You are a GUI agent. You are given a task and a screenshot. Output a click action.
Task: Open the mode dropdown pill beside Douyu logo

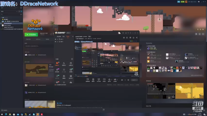(x=68, y=33)
